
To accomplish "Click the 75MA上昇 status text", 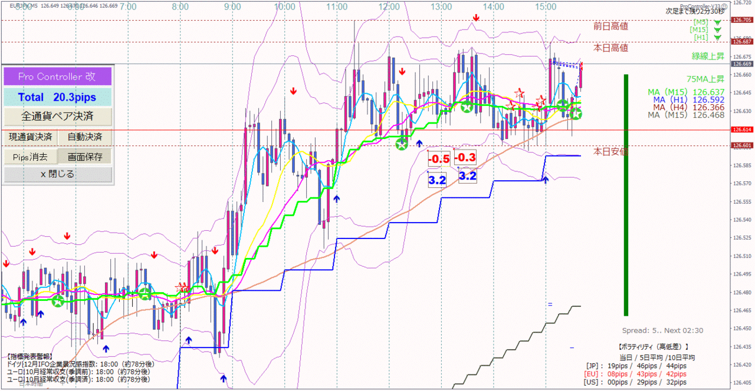I will [706, 79].
